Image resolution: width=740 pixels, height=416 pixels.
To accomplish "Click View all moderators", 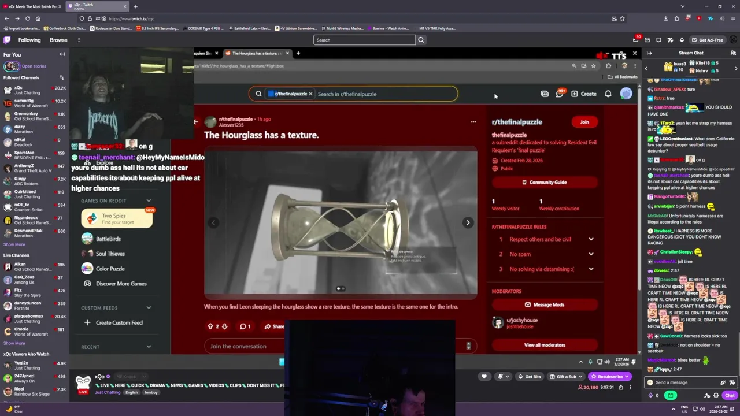I will 544,345.
